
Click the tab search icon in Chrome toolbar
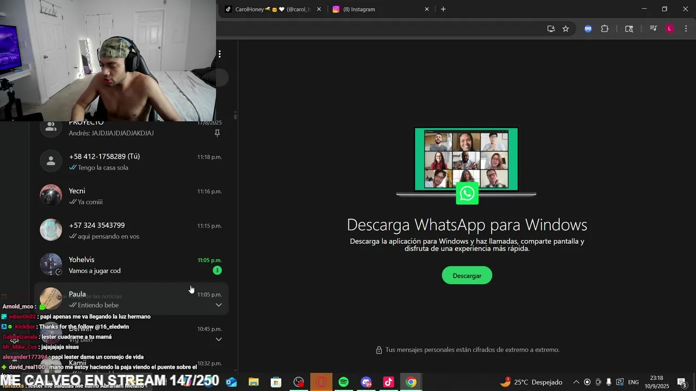tap(629, 29)
